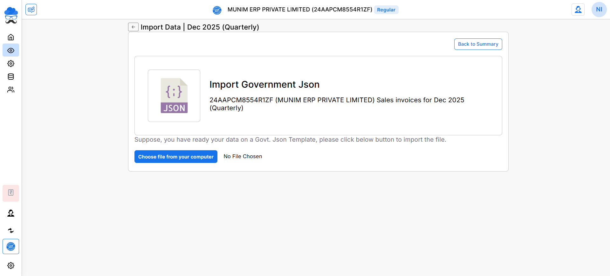Click the back arrow beside Import Data

(x=133, y=27)
